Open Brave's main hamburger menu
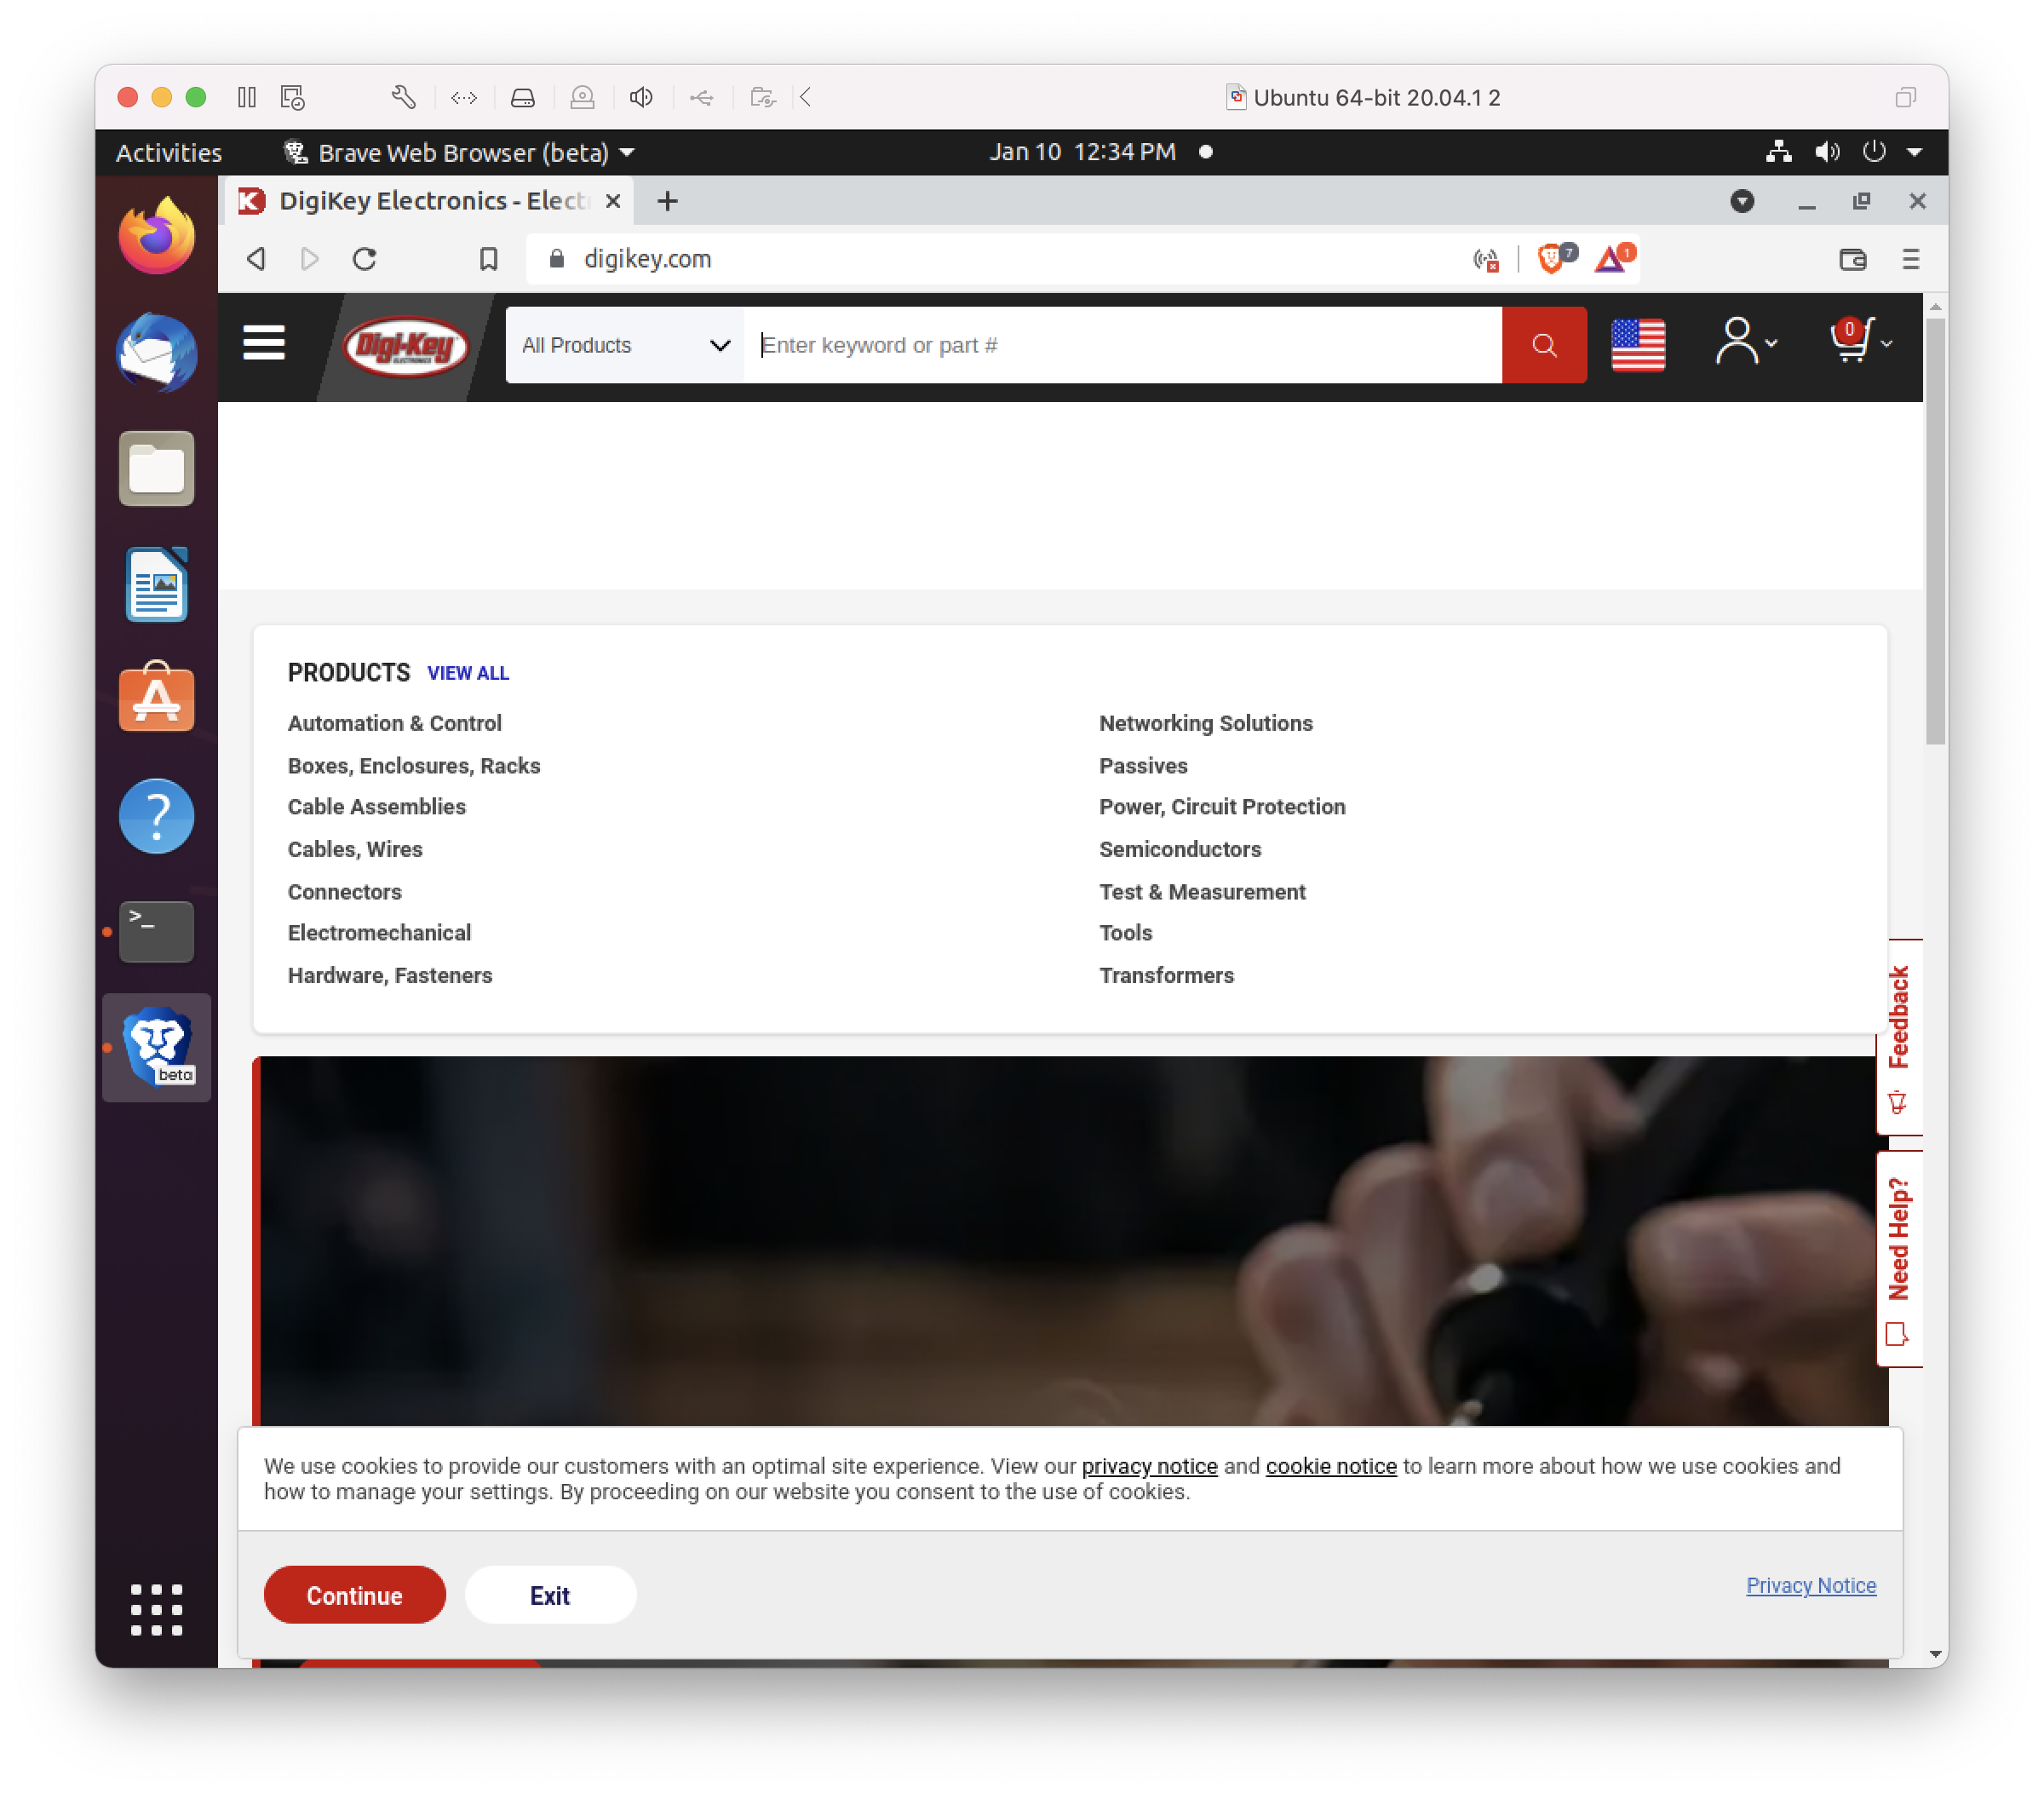This screenshot has width=2044, height=1794. 1910,259
